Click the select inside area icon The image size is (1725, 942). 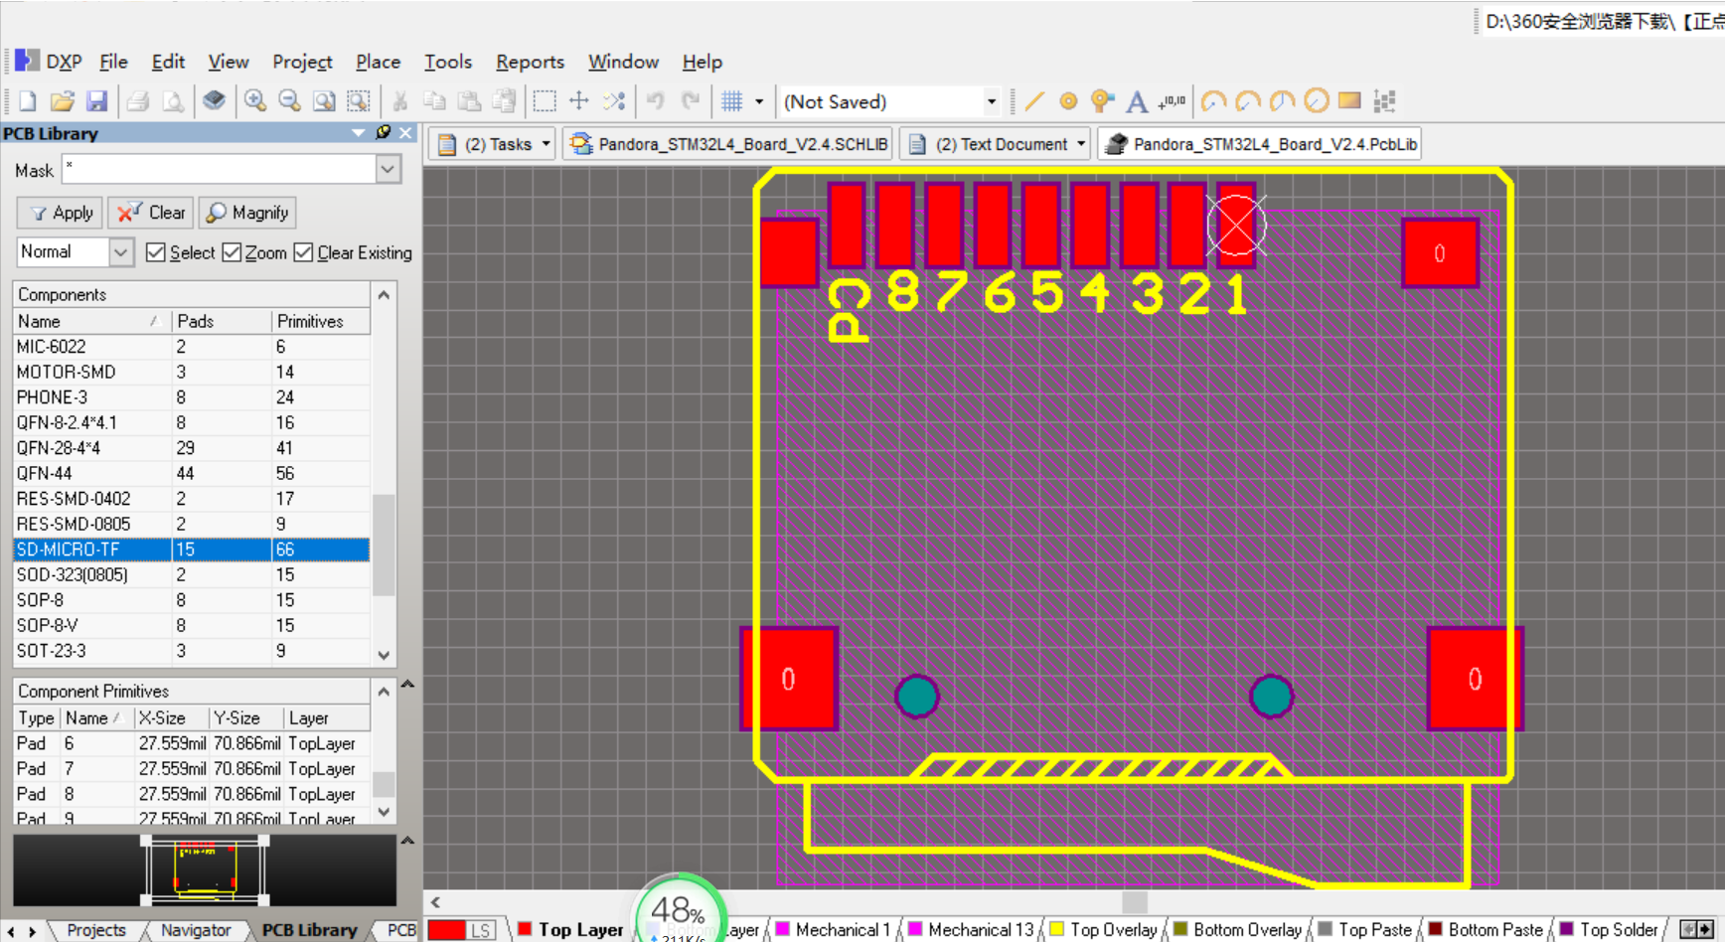[x=545, y=101]
